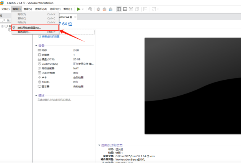
Task: Select the CentOS 7 64 位 tab
Action: 66,17
